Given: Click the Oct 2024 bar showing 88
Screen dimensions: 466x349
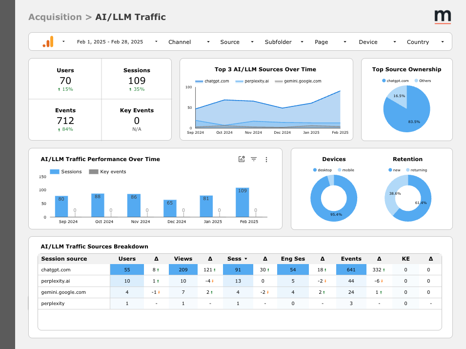Looking at the screenshot, I should tap(98, 205).
